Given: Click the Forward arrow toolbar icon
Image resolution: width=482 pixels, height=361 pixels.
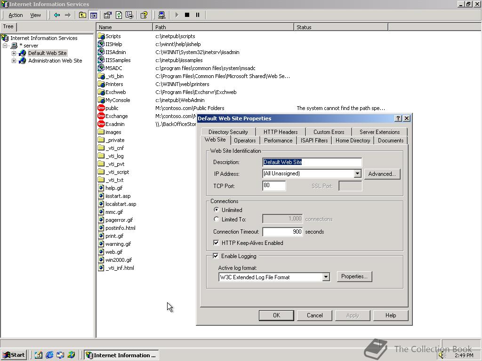Looking at the screenshot, I should (68, 15).
